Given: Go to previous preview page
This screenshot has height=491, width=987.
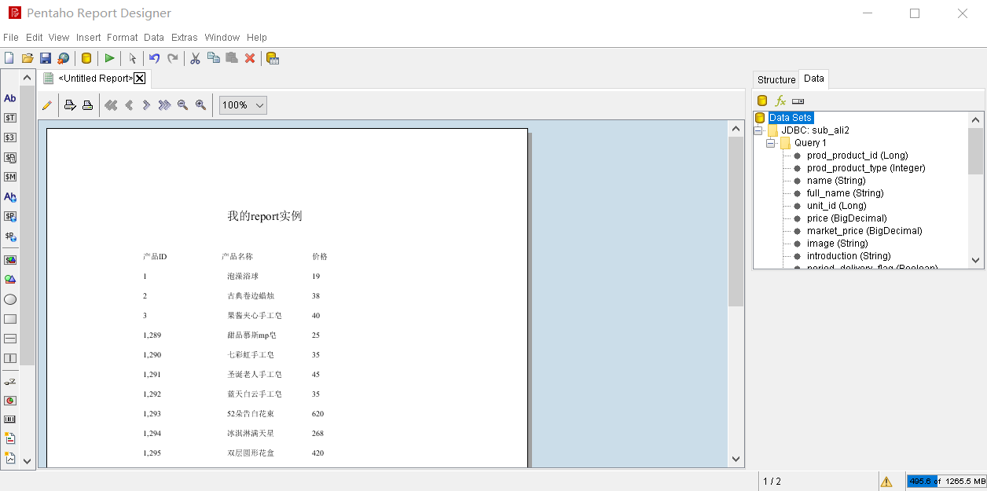Looking at the screenshot, I should (129, 105).
